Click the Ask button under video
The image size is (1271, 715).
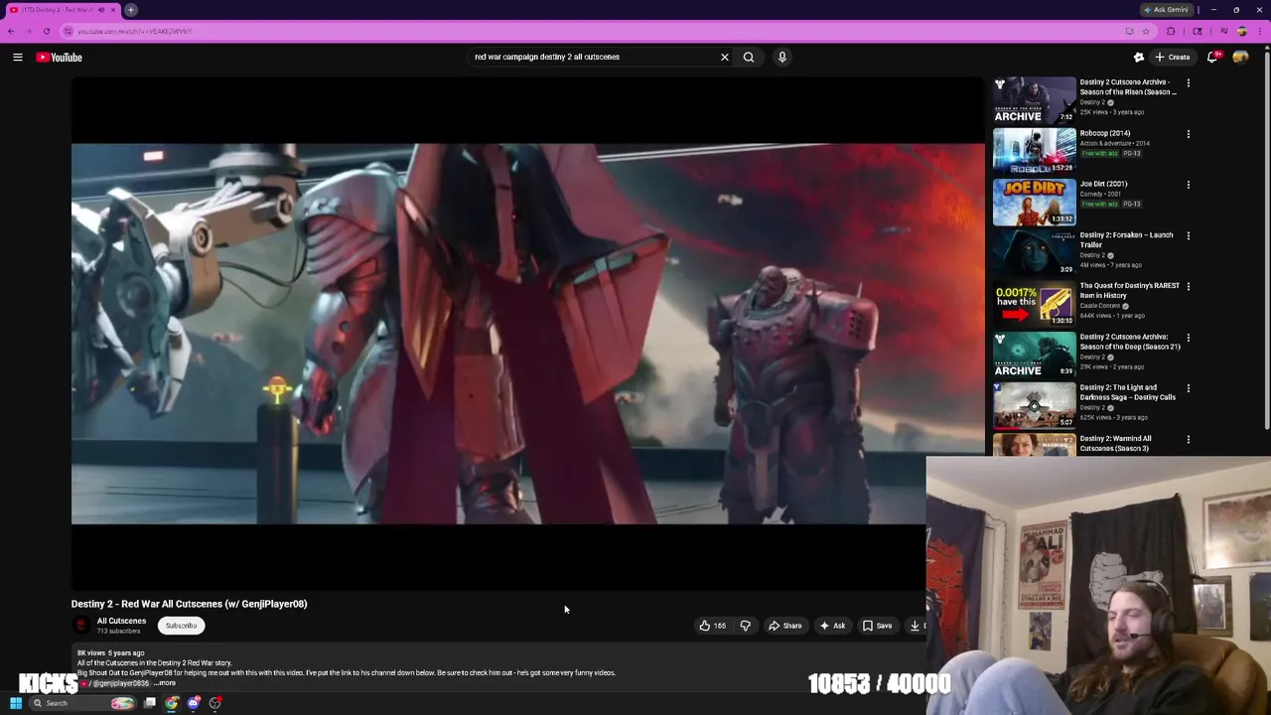(832, 626)
